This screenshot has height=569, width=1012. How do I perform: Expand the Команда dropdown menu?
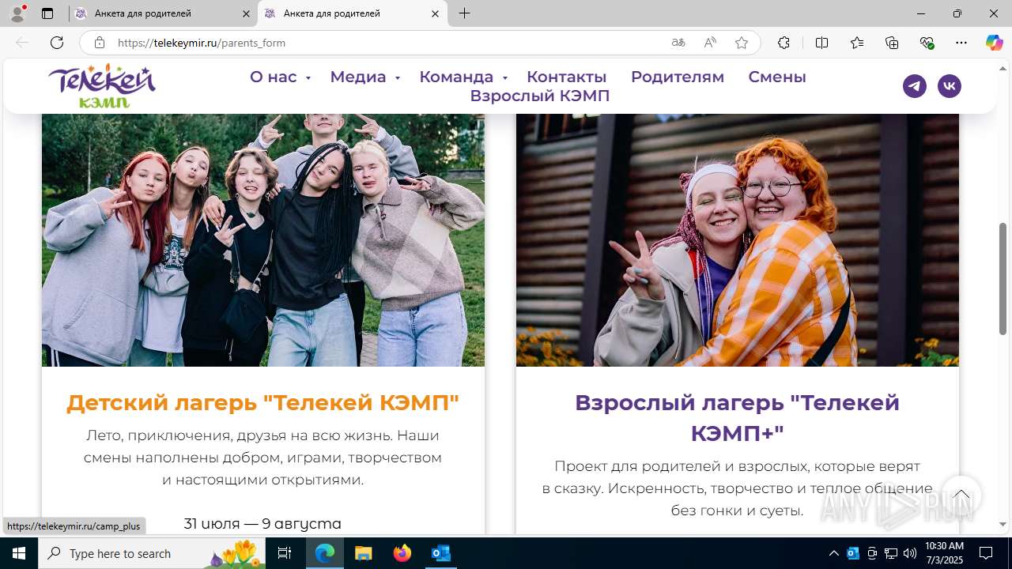tap(463, 77)
